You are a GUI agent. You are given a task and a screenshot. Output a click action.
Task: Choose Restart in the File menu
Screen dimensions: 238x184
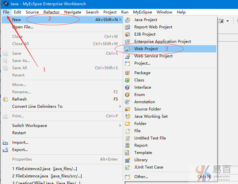[x=19, y=133]
